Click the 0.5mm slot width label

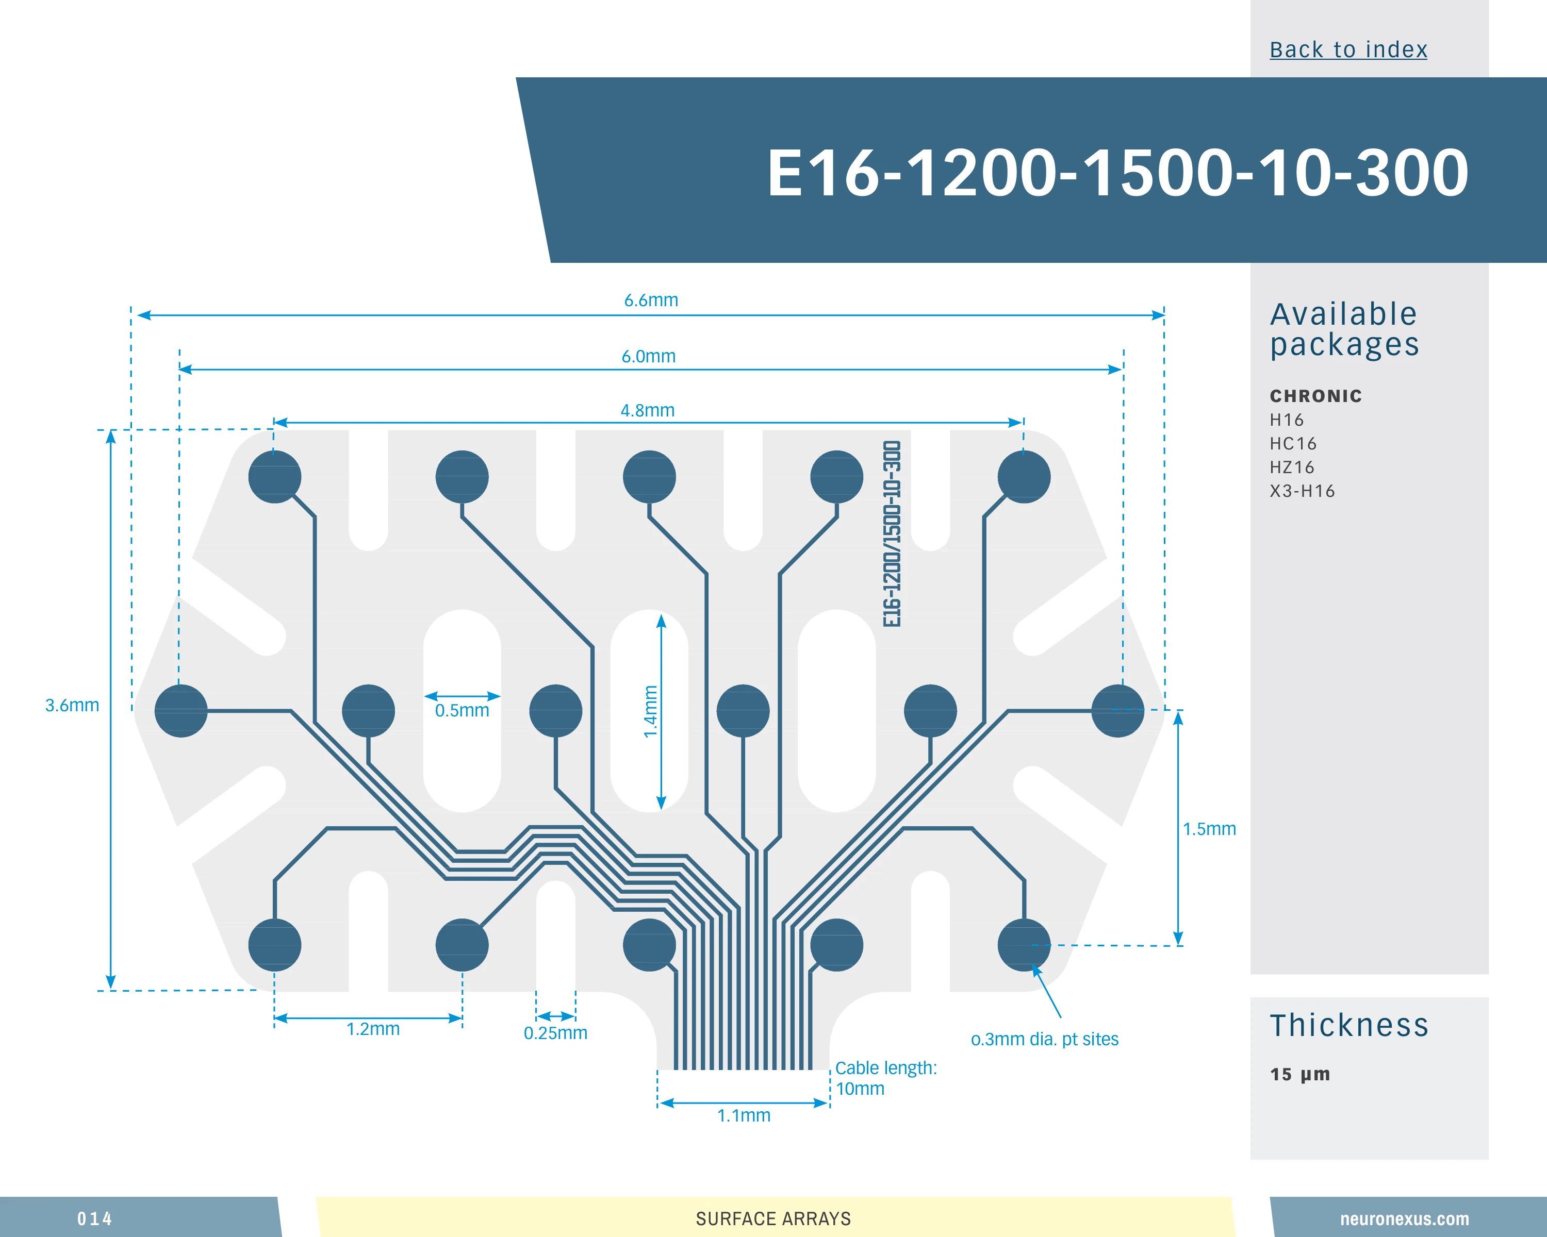click(462, 711)
